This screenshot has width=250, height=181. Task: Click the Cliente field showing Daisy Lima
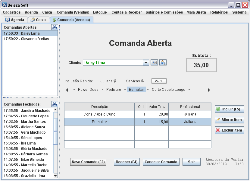pos(113,63)
